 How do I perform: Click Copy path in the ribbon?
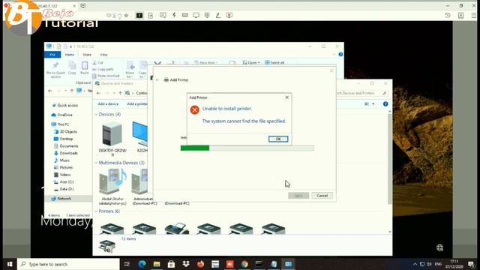(x=103, y=70)
